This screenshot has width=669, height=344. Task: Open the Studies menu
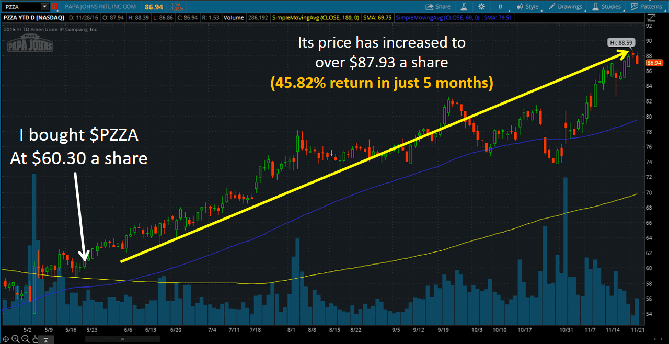click(607, 7)
